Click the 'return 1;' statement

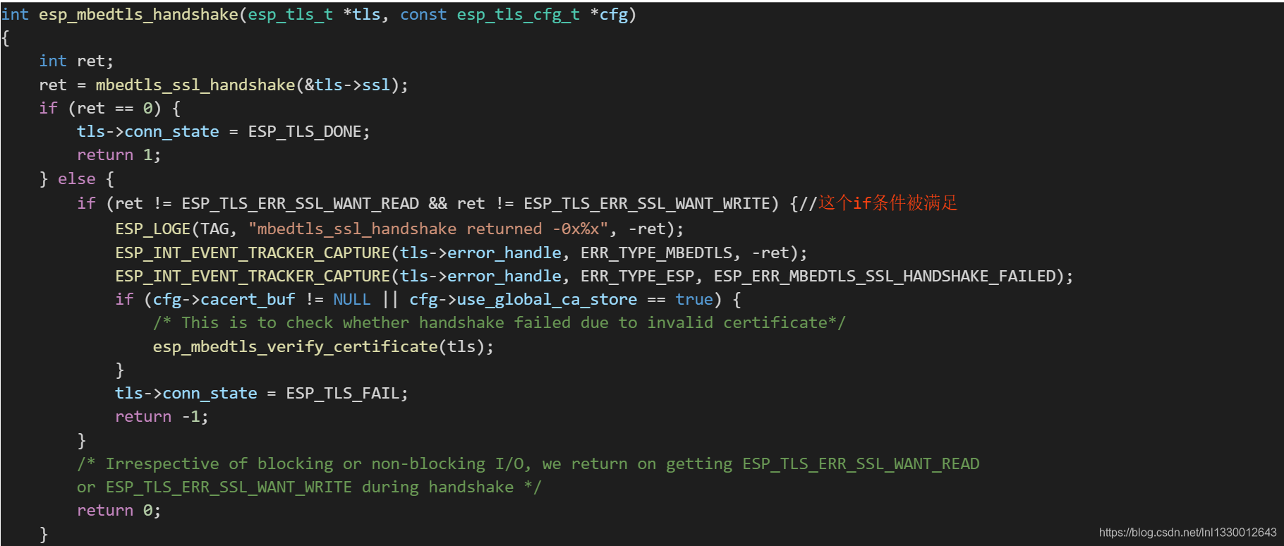[x=119, y=155]
